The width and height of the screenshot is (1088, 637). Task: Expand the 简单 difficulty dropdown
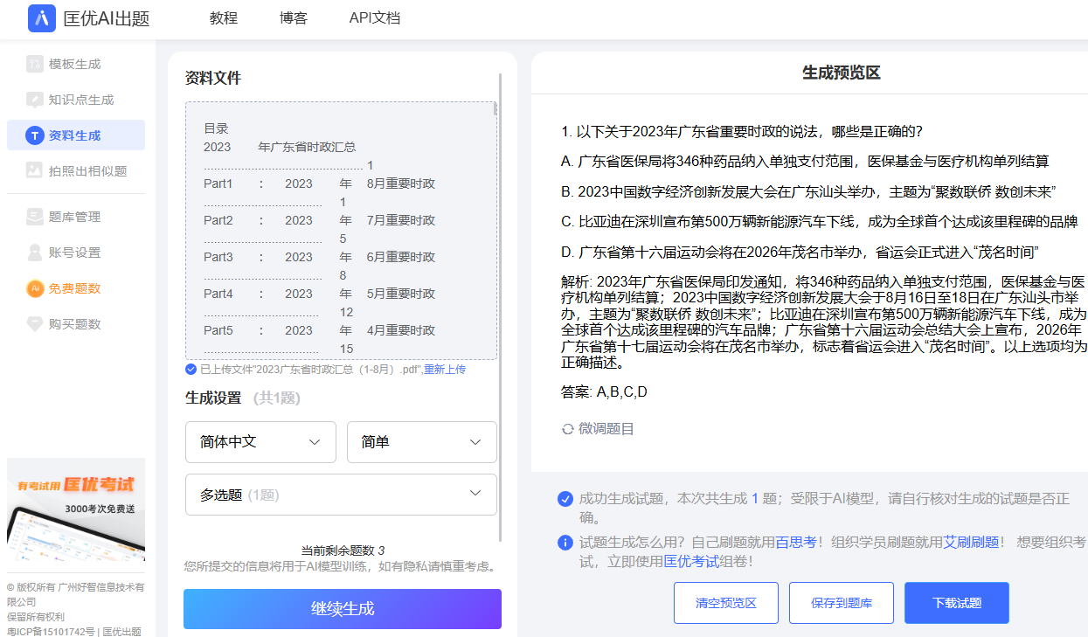click(x=421, y=442)
